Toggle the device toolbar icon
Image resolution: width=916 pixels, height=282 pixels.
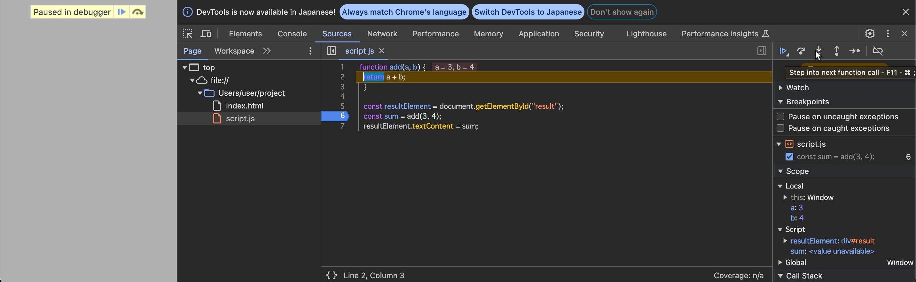coord(206,34)
